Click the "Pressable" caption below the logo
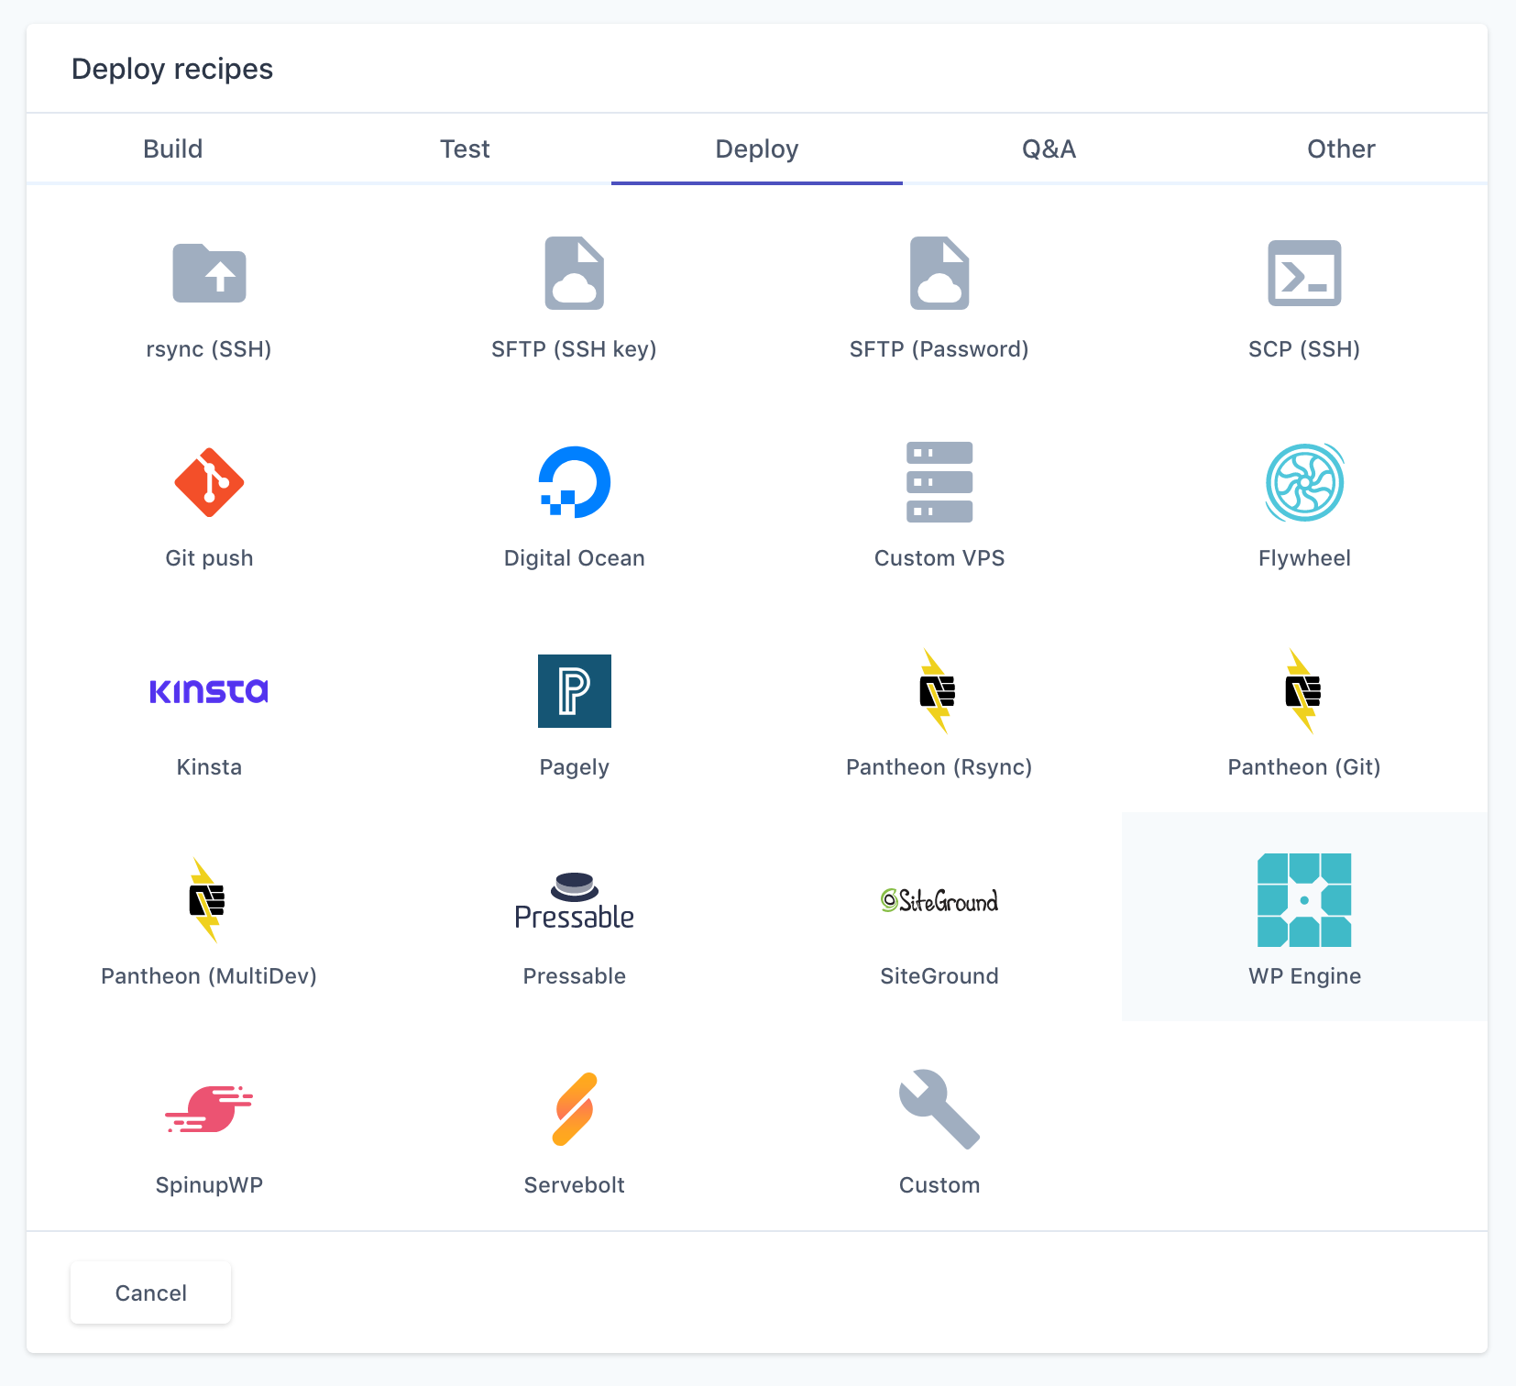 pos(575,976)
